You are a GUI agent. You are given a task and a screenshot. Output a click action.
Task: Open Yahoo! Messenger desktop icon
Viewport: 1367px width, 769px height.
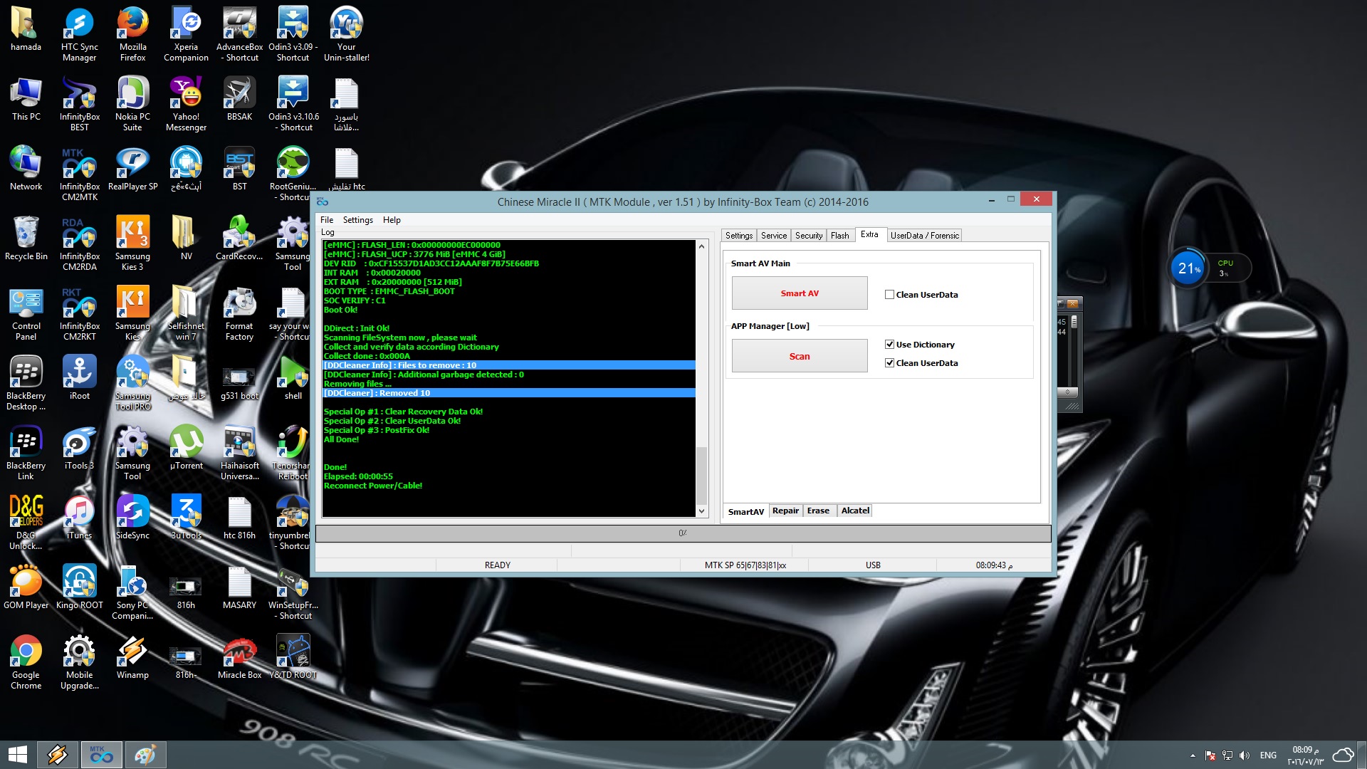pyautogui.click(x=186, y=103)
